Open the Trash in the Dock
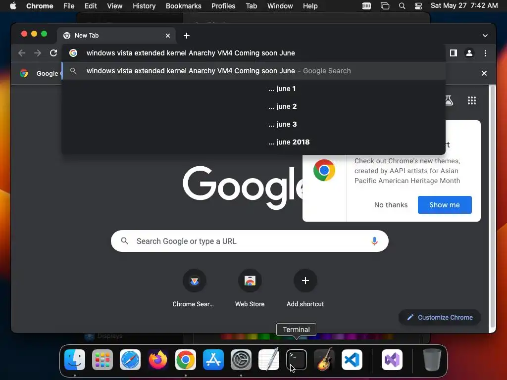 [x=432, y=360]
